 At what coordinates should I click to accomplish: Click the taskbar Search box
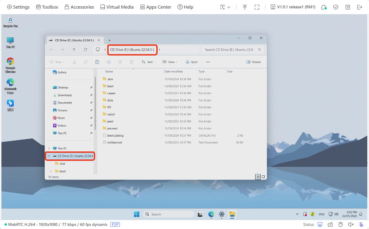click(x=169, y=214)
